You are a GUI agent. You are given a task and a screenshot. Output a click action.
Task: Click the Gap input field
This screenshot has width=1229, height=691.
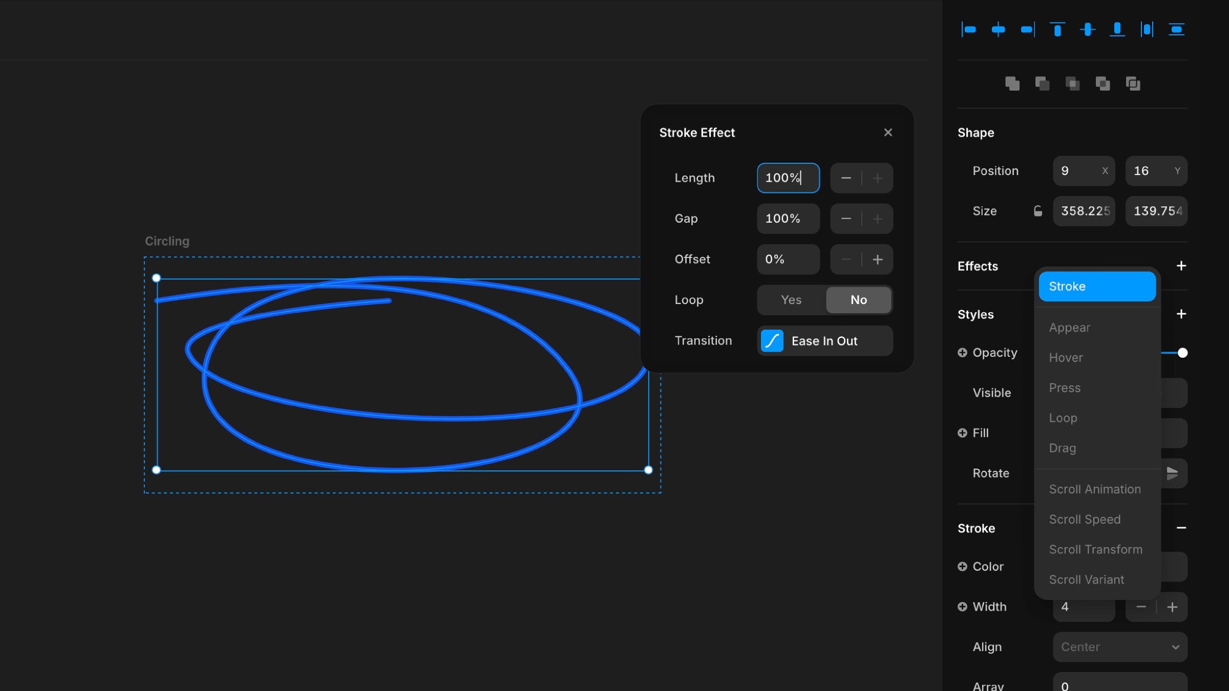[x=788, y=219]
